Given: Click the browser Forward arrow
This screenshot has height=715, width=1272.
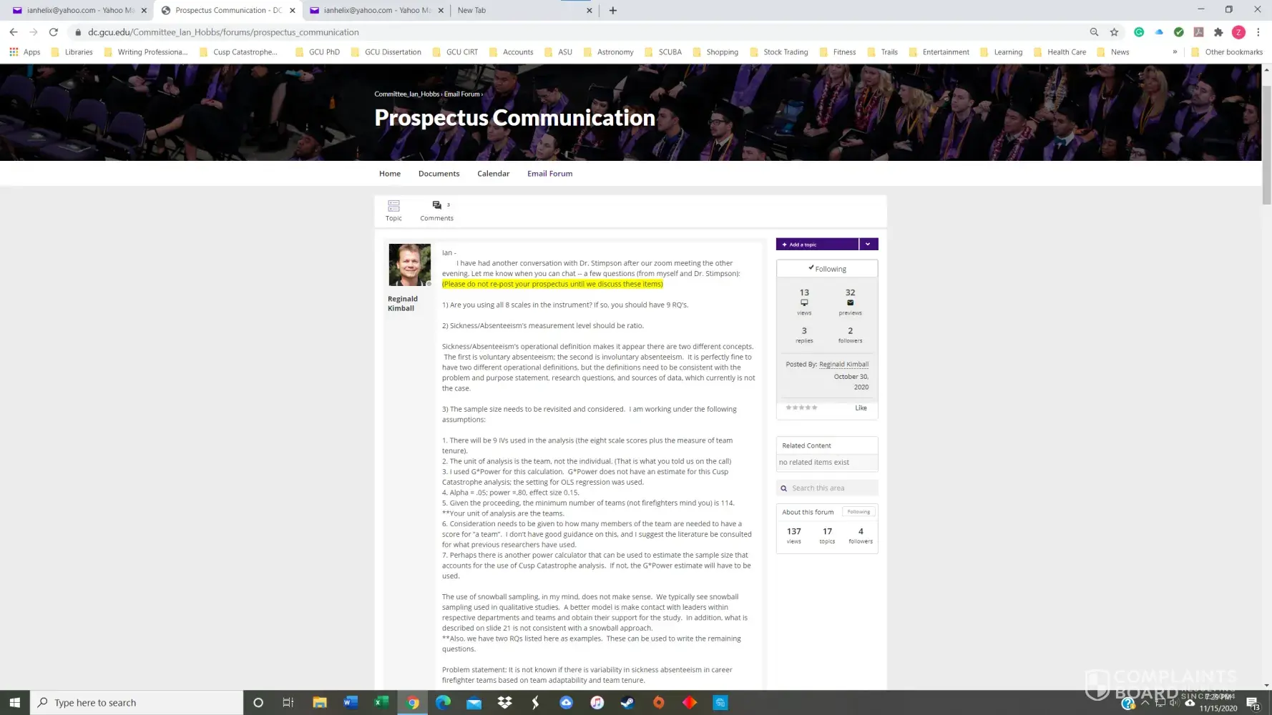Looking at the screenshot, I should pyautogui.click(x=33, y=32).
